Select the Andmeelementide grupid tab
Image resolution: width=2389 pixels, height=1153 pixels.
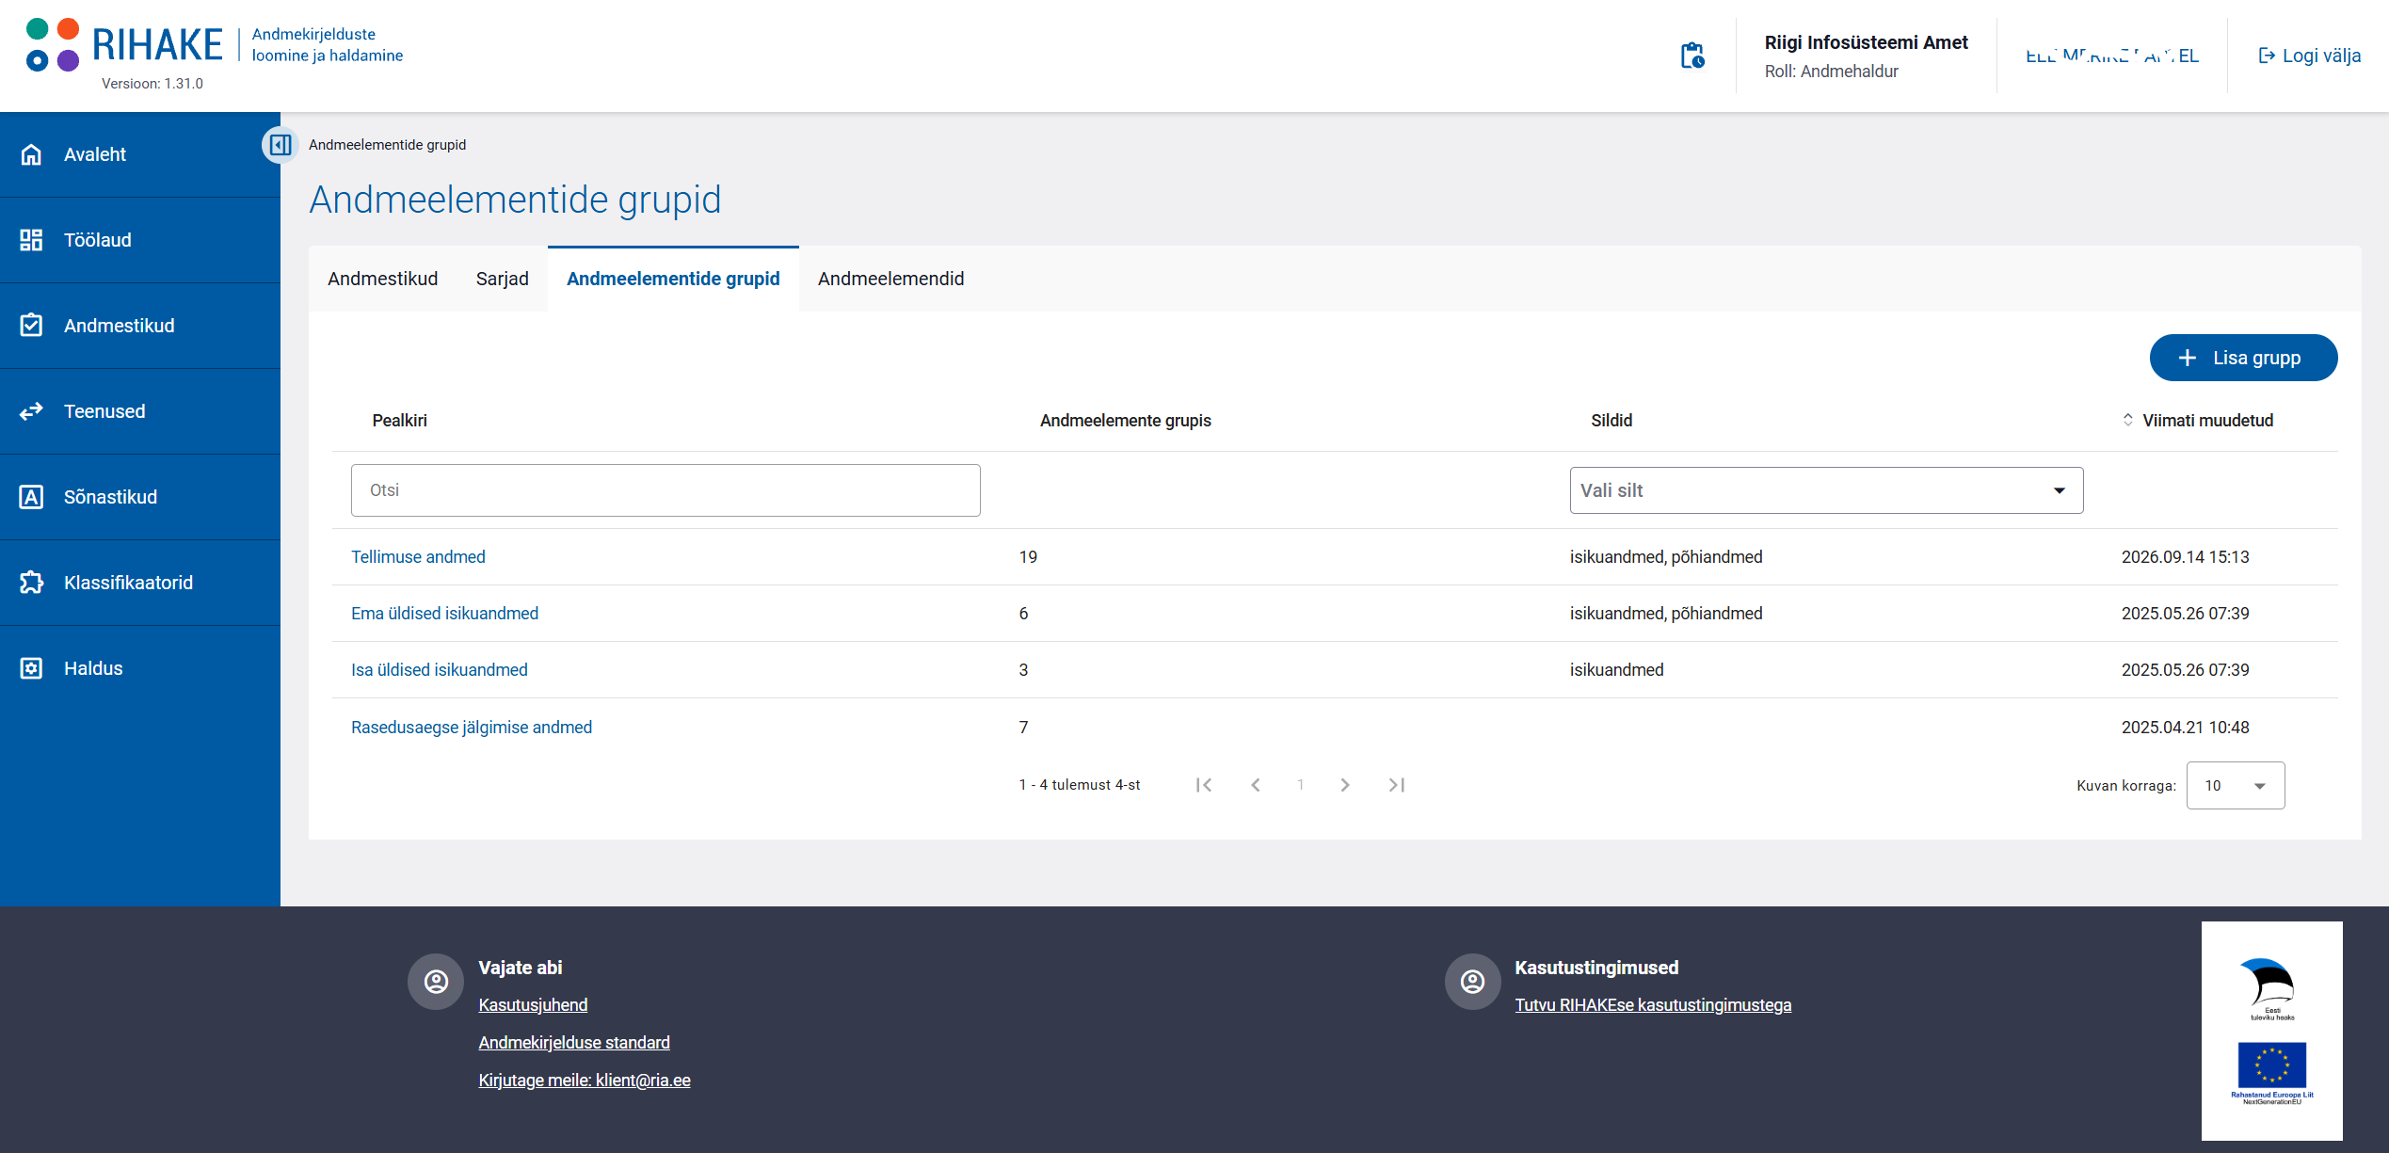[x=673, y=279]
